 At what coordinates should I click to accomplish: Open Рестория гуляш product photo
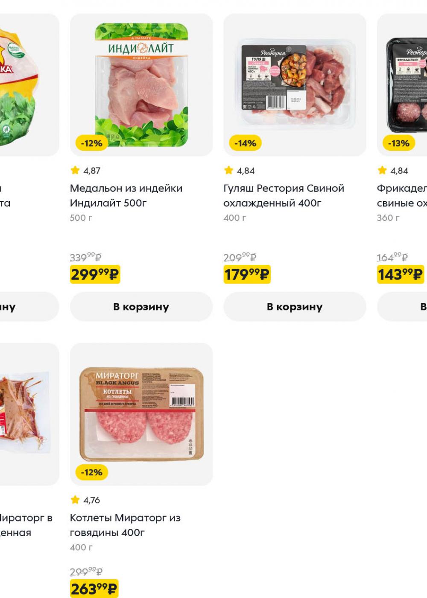[x=295, y=85]
